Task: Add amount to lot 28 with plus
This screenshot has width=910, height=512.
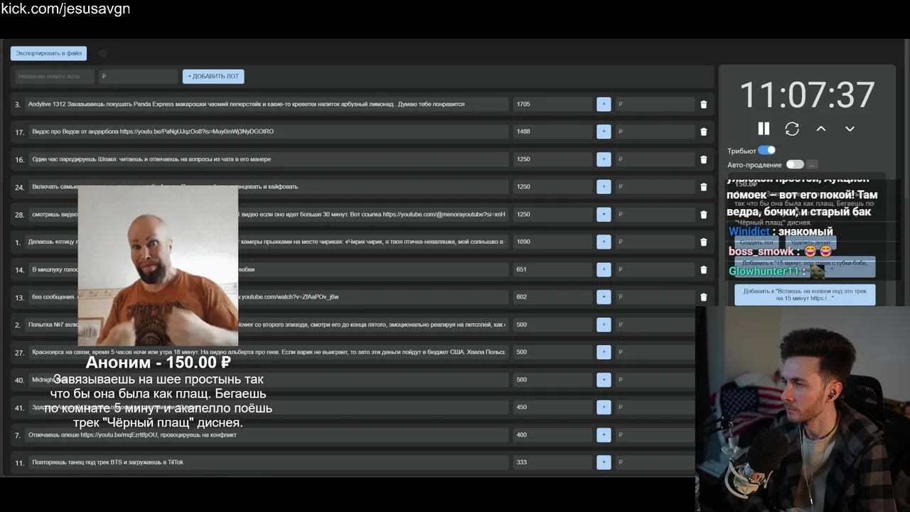Action: tap(604, 214)
